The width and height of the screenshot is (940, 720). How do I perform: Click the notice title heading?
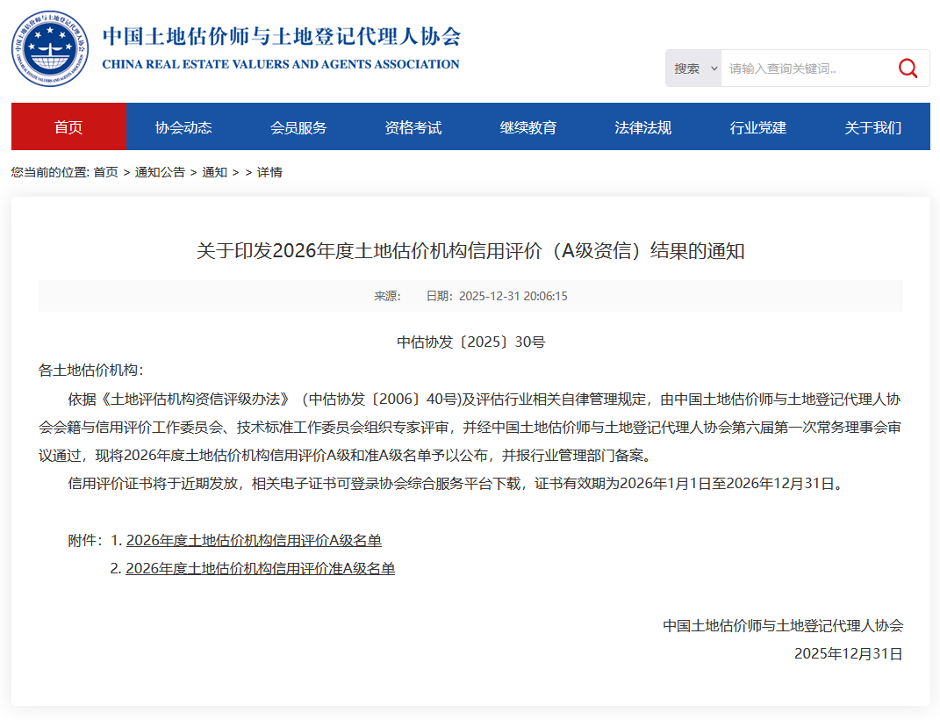pyautogui.click(x=470, y=251)
